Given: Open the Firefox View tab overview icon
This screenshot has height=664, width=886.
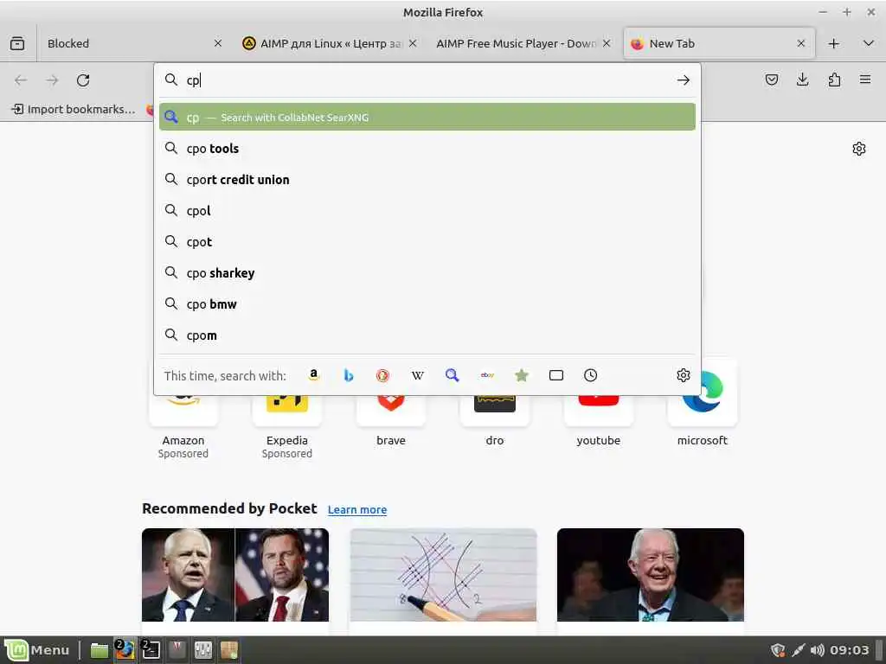Looking at the screenshot, I should [x=17, y=43].
